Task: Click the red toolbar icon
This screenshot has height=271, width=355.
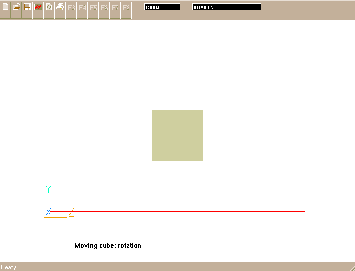Action: coord(38,7)
